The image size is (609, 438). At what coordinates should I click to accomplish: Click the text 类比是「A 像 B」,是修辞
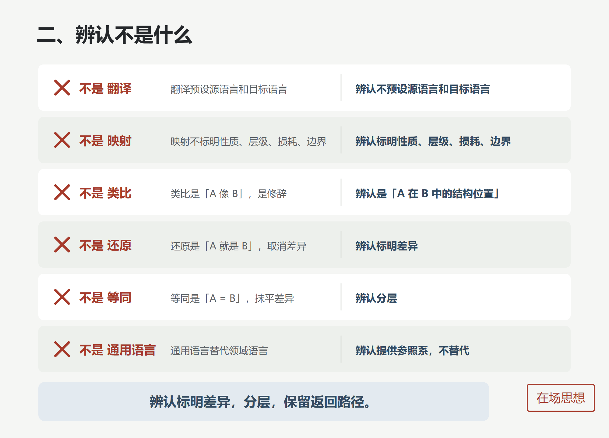click(x=228, y=194)
